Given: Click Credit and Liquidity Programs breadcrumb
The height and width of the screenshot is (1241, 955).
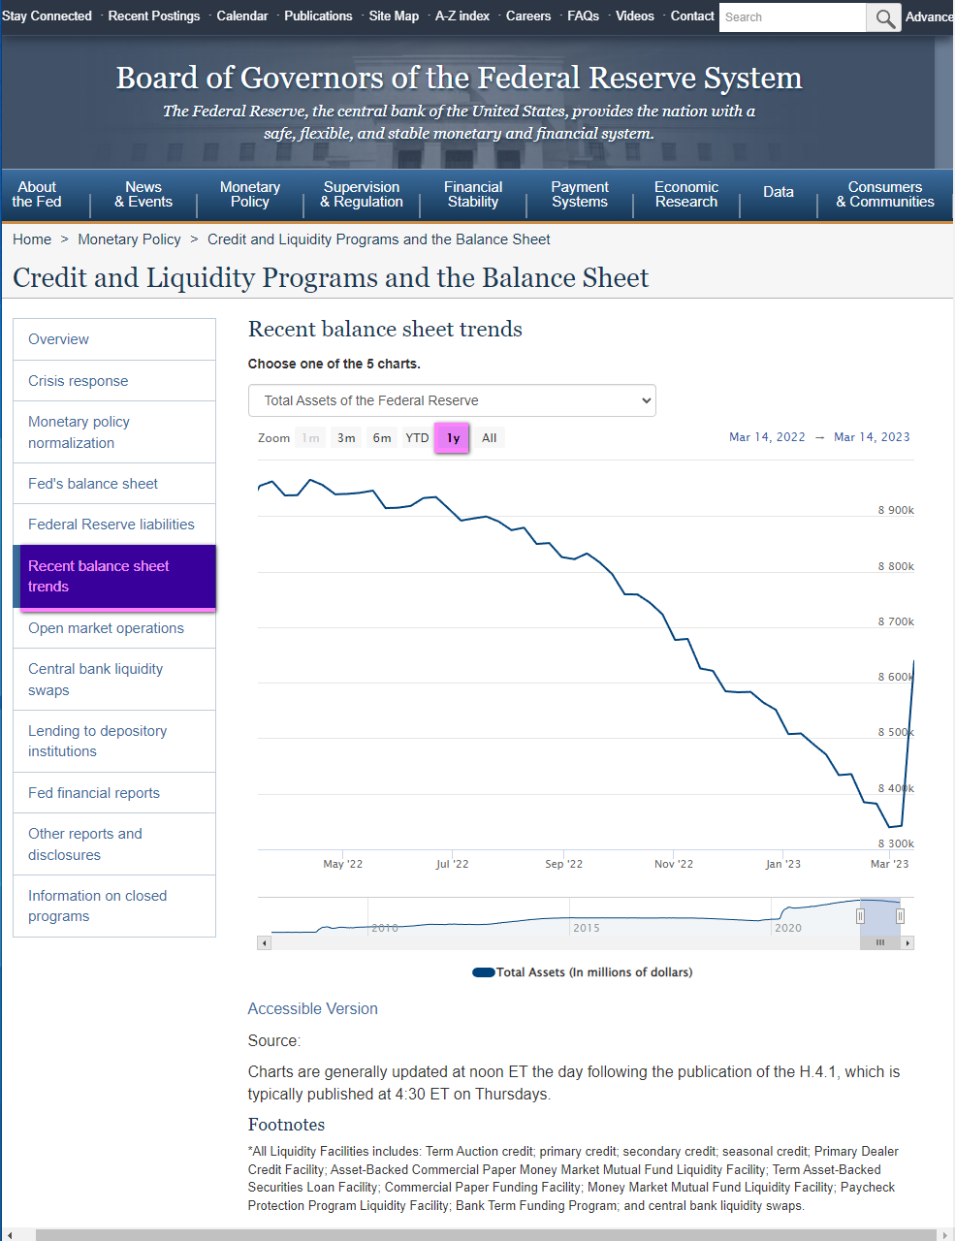Looking at the screenshot, I should coord(379,239).
